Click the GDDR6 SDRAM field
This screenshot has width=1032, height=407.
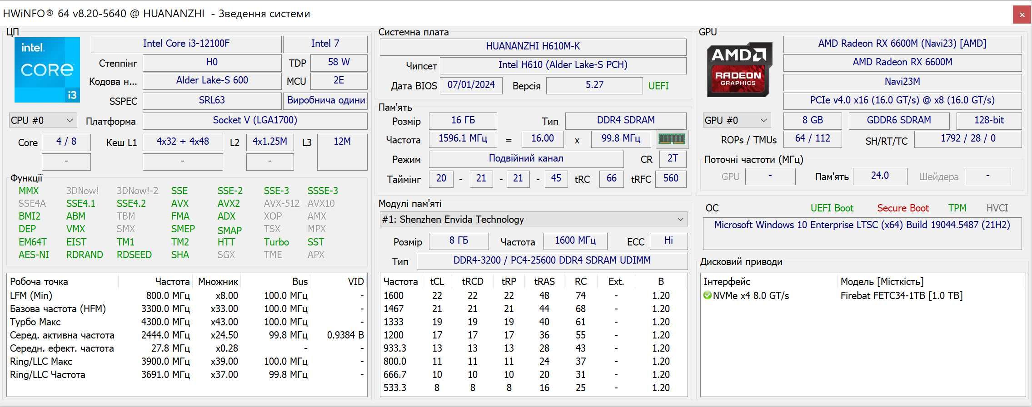click(x=899, y=121)
